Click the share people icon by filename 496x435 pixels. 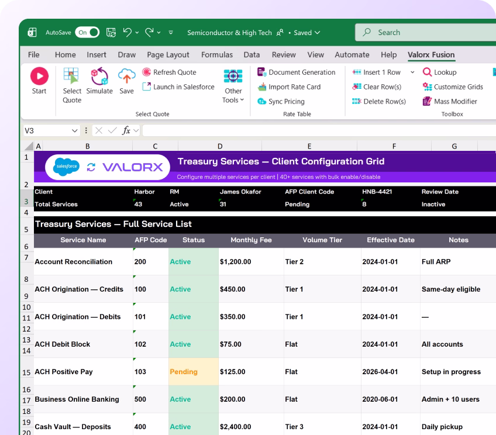280,33
